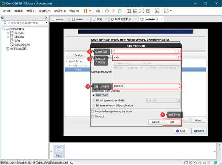Open the 文件(F) menu
This screenshot has width=222, height=165.
coord(7,11)
